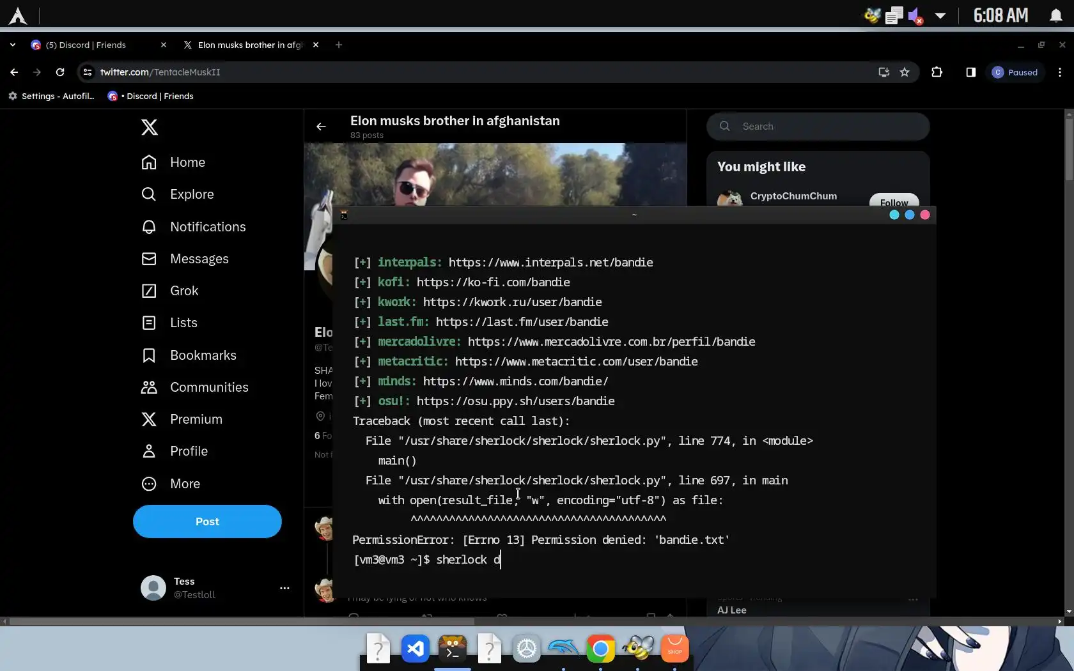
Task: Click the terminal prompt line 'sherlock'
Action: [x=427, y=560]
